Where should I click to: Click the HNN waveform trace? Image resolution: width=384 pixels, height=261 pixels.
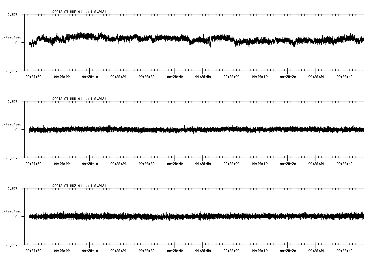coord(170,130)
